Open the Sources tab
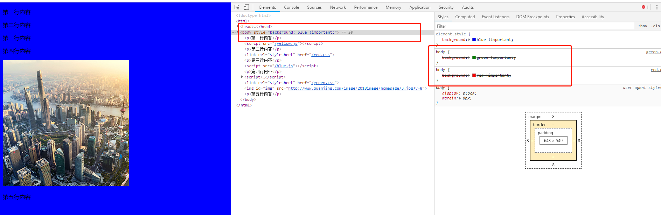This screenshot has width=661, height=215. pos(314,7)
